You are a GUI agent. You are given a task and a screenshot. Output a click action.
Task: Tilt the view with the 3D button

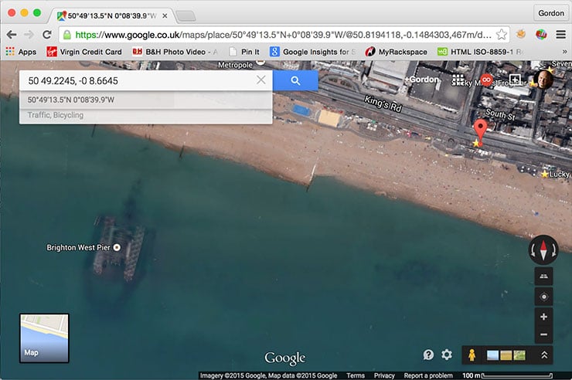543,277
